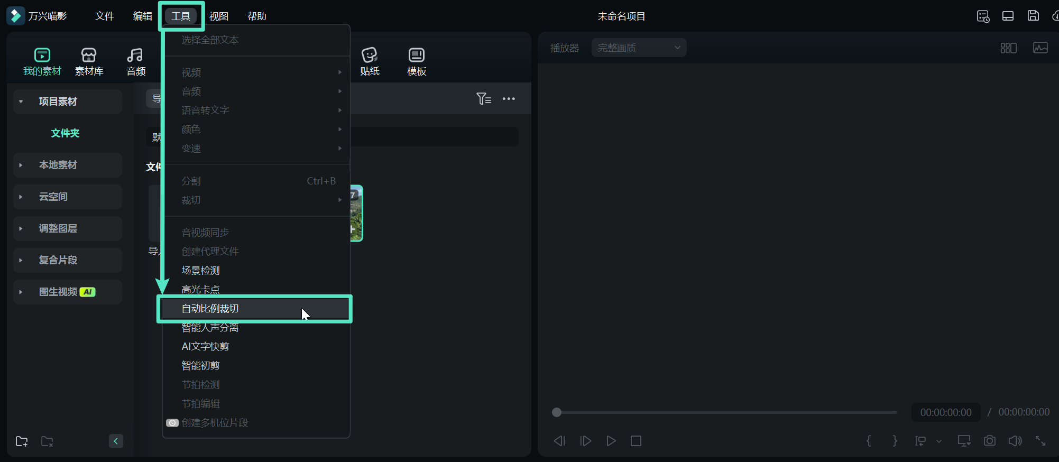Click the 文件夹 folder link
The width and height of the screenshot is (1059, 462).
point(65,133)
